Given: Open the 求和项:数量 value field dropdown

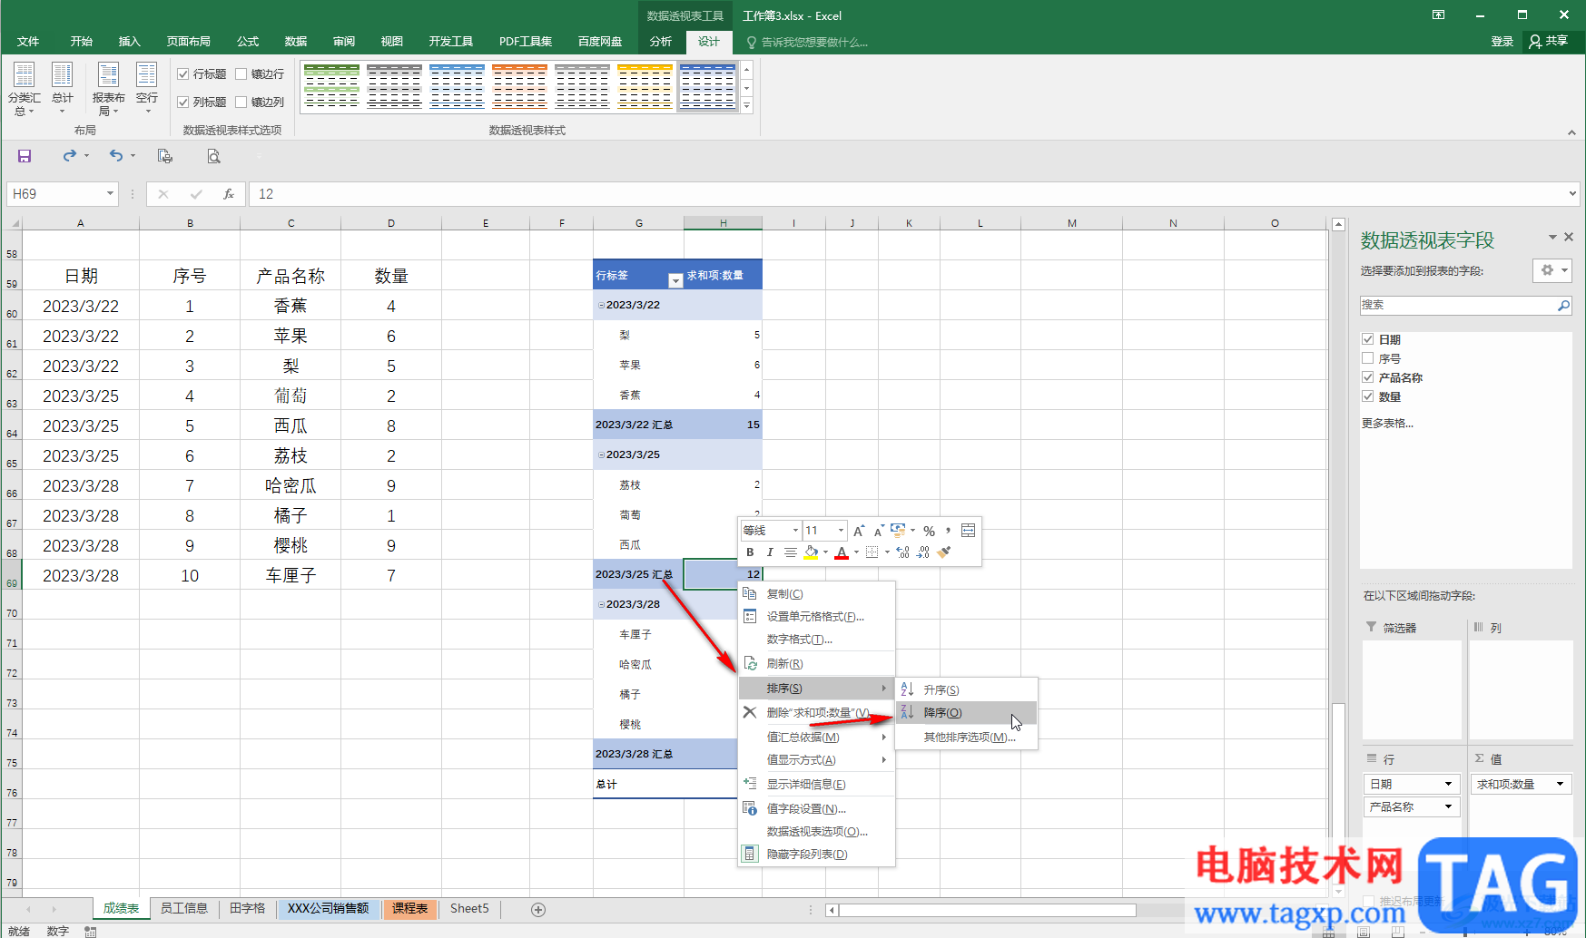Looking at the screenshot, I should (x=1561, y=784).
